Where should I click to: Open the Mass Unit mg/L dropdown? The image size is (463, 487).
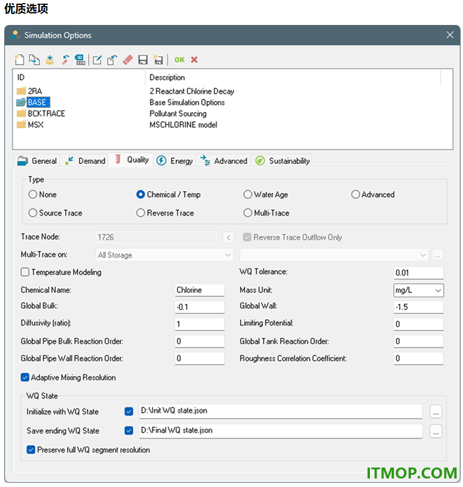click(x=419, y=290)
